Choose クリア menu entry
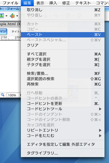The image size is (109, 163). (63, 45)
